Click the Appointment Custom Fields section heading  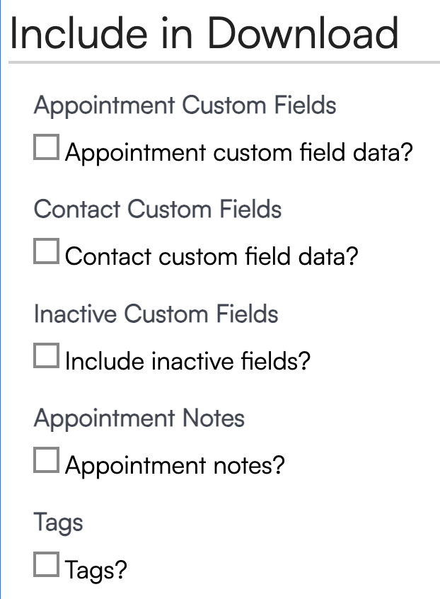point(185,106)
